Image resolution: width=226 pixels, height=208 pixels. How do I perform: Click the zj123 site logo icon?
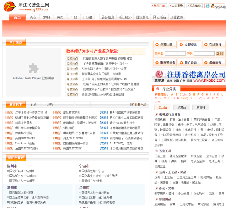click(9, 7)
